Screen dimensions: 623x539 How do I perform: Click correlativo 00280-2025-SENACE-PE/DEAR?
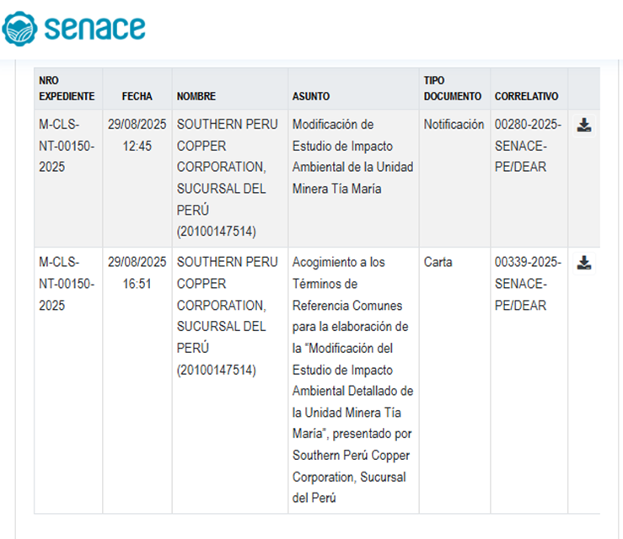[528, 146]
